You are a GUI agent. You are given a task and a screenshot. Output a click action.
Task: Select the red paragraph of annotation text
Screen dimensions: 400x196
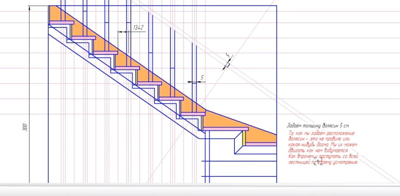tap(322, 147)
